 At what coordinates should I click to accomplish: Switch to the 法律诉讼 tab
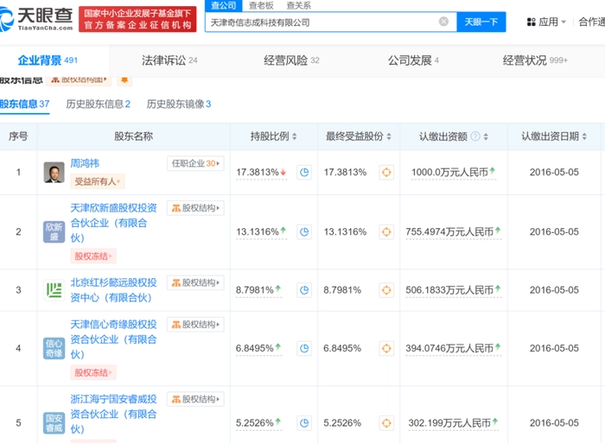(x=169, y=60)
